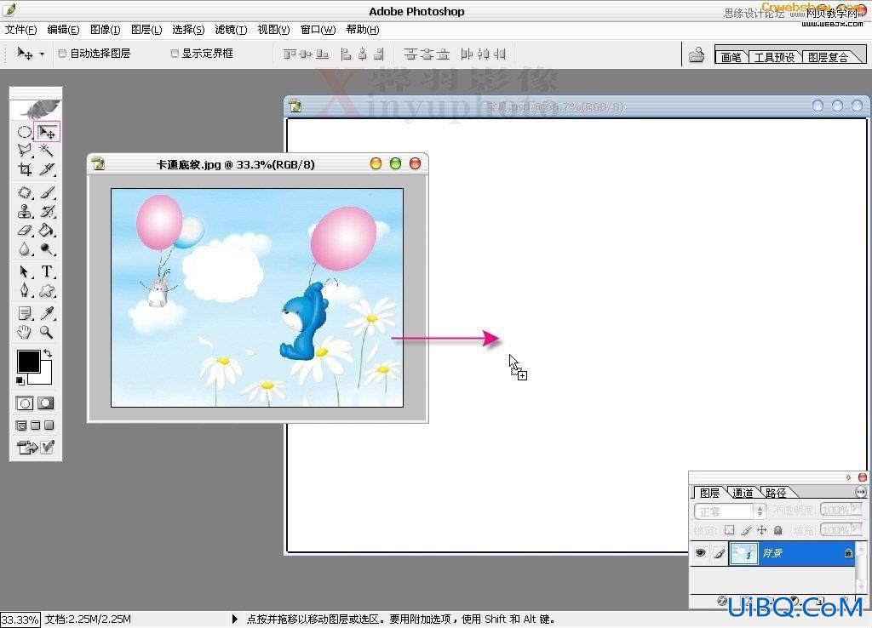
Task: Open the layers palette options menu
Action: point(860,492)
